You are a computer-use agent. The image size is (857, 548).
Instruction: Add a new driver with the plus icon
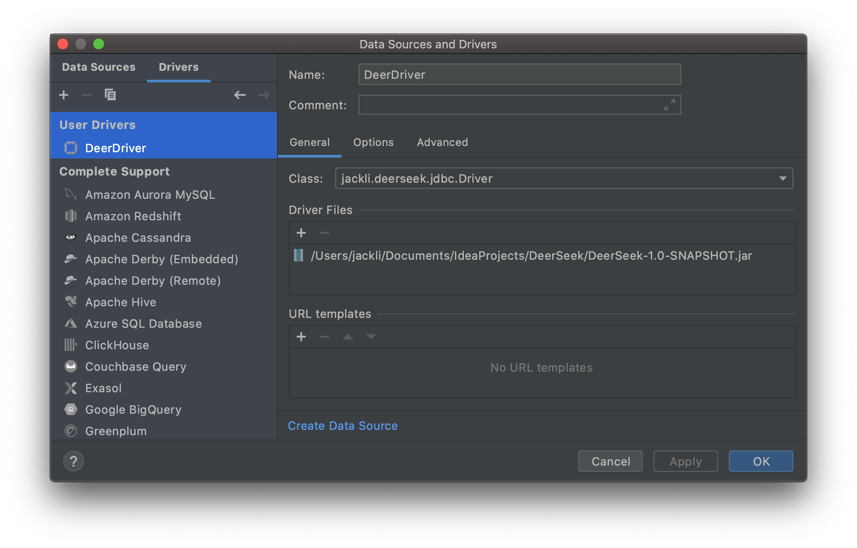[x=64, y=95]
